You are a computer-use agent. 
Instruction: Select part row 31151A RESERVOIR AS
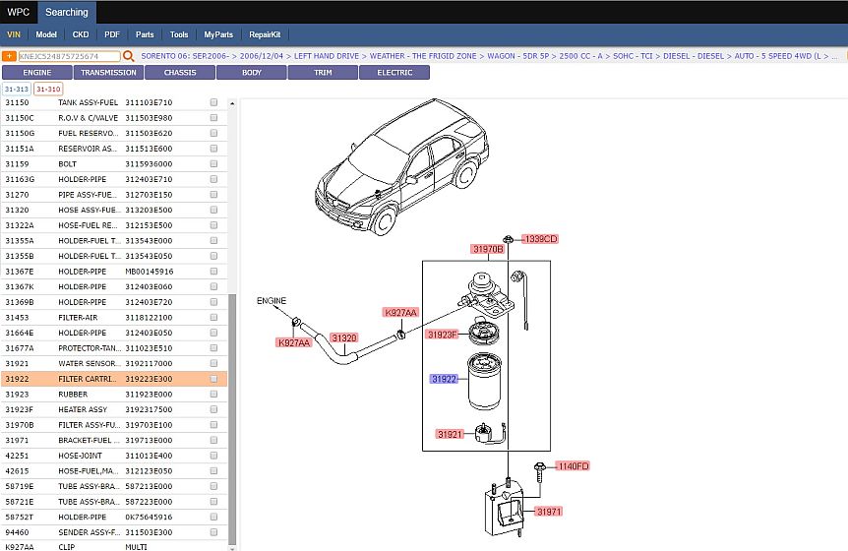pos(114,149)
